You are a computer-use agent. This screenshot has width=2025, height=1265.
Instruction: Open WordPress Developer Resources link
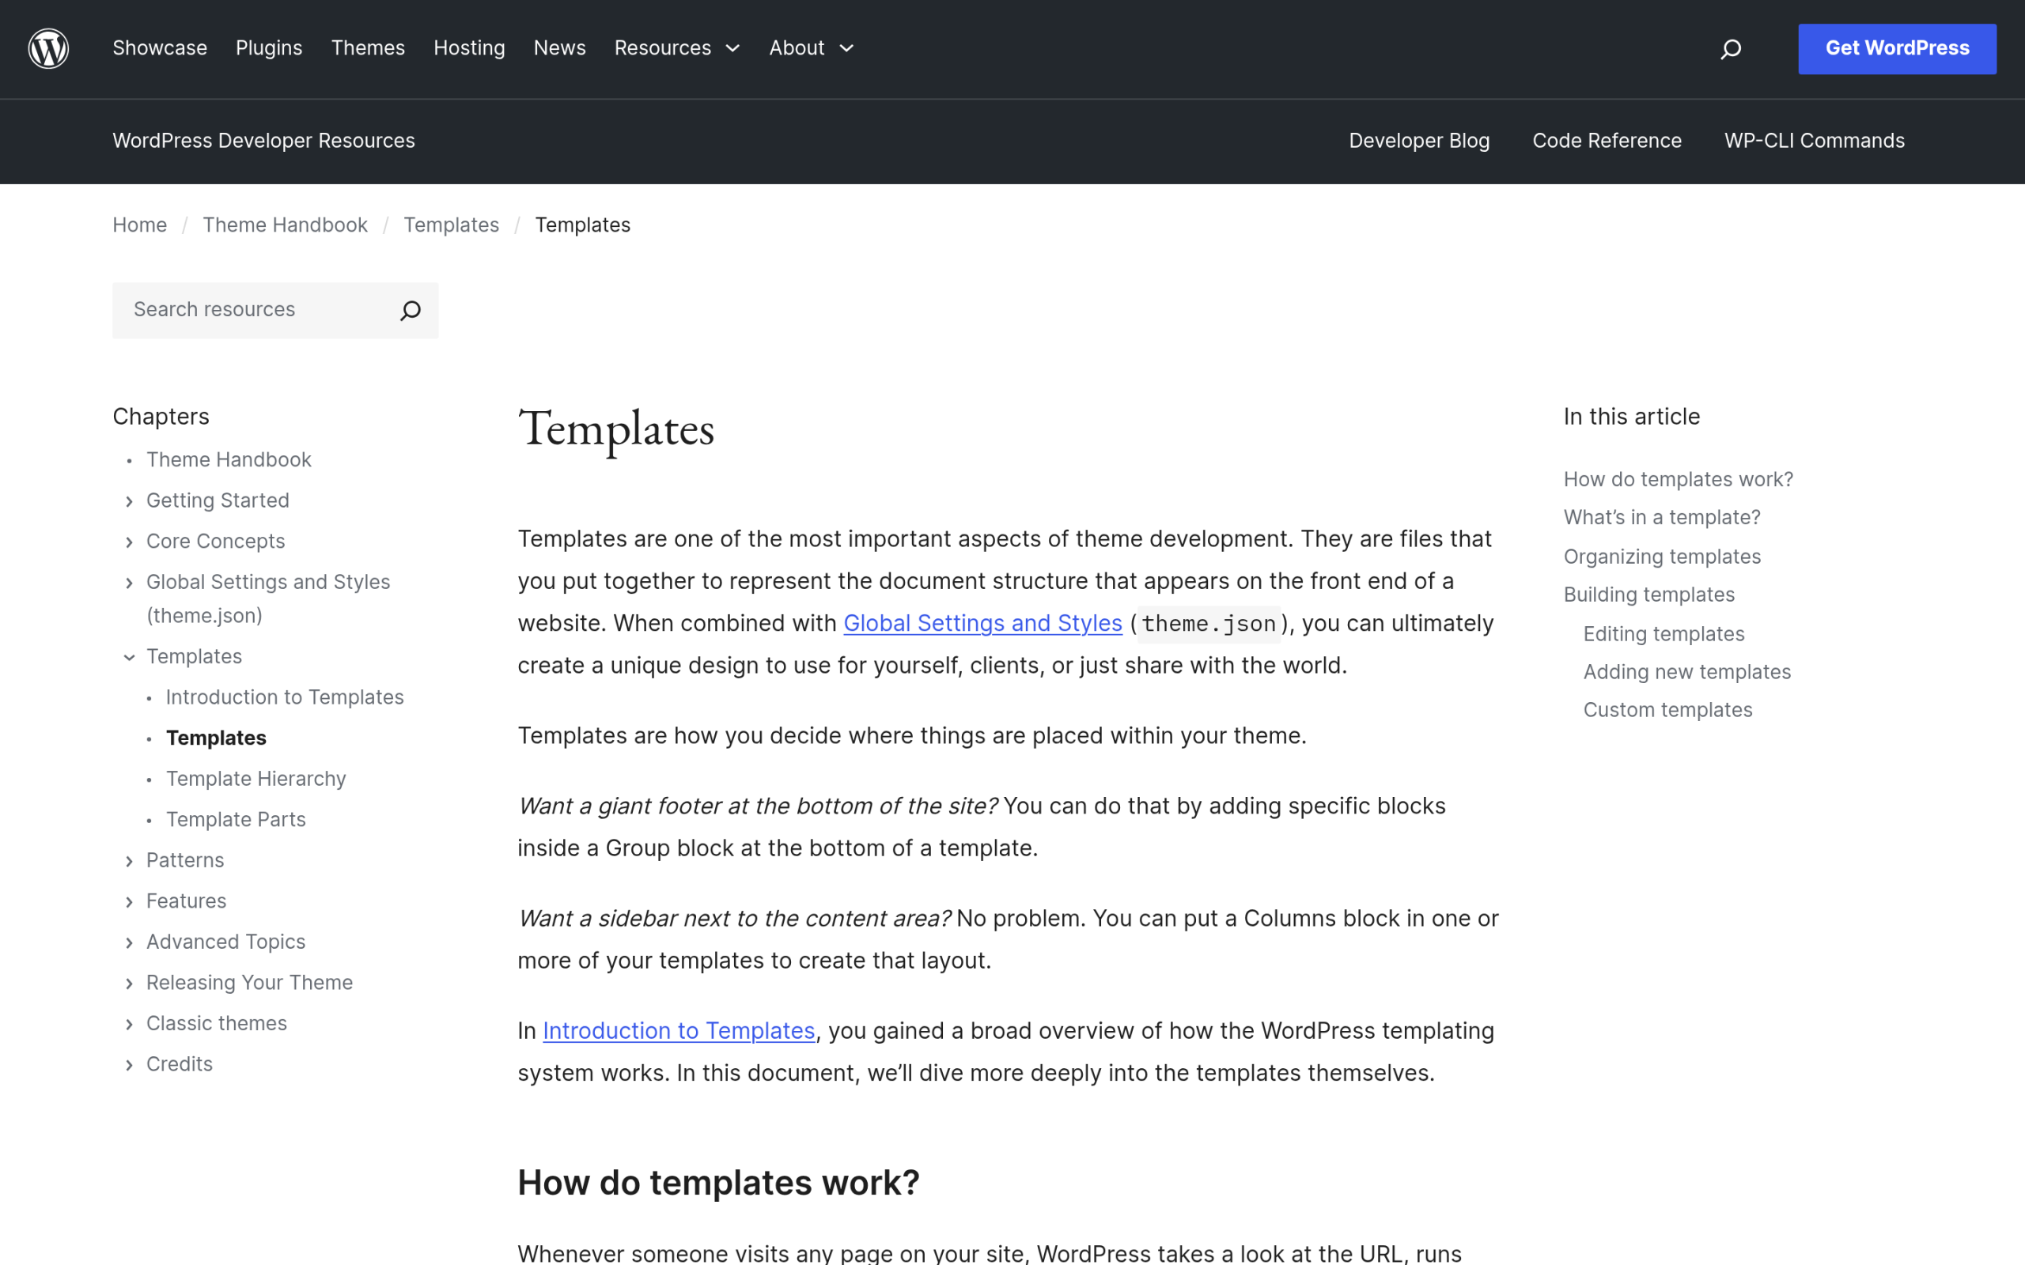click(x=263, y=141)
